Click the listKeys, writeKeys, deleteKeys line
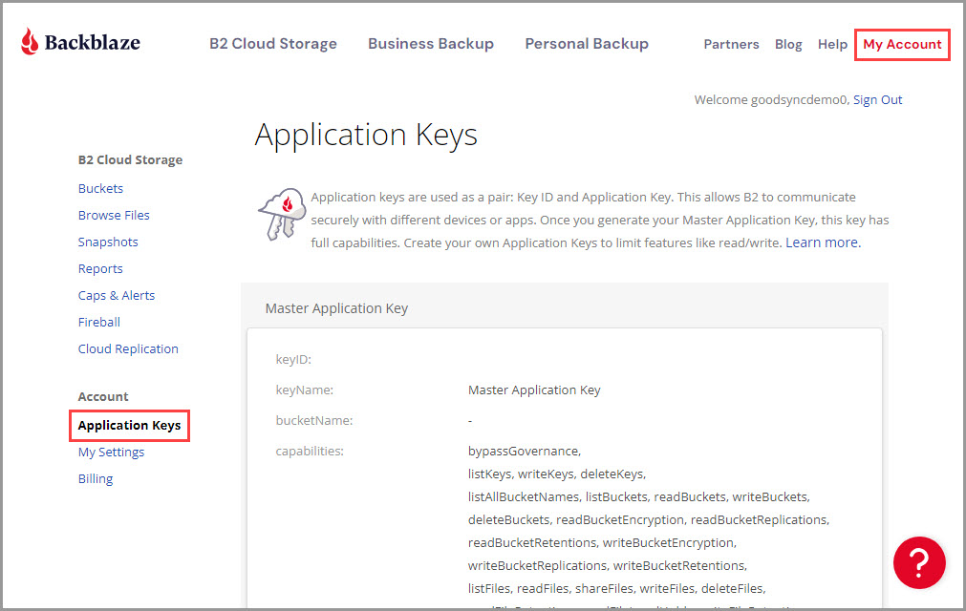This screenshot has height=611, width=966. coord(557,474)
